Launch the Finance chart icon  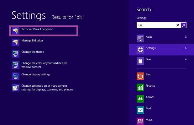point(140,87)
